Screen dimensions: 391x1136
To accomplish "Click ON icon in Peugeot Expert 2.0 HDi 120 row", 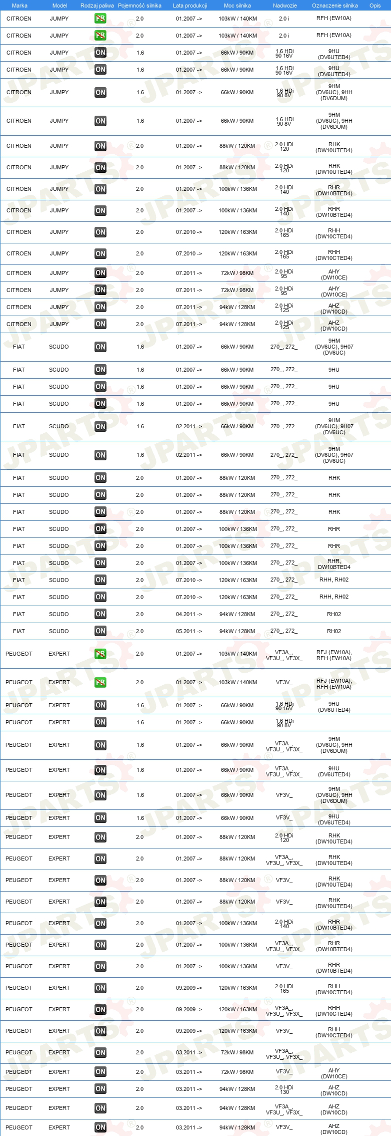I will click(x=100, y=837).
